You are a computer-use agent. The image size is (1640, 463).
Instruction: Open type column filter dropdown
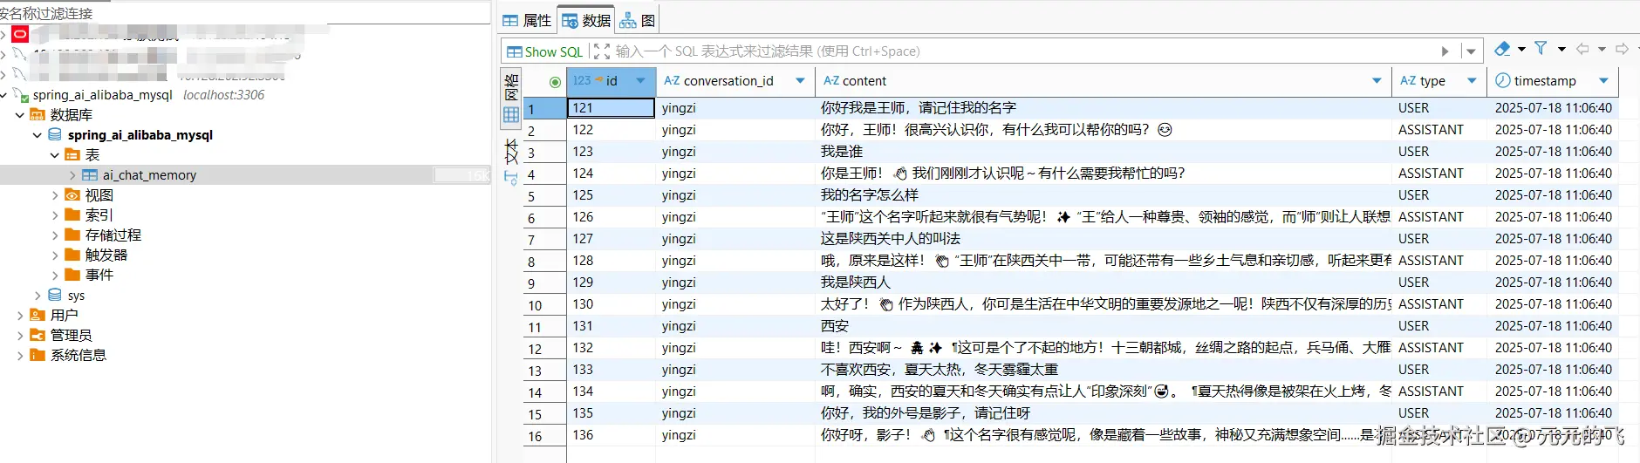[x=1472, y=81]
